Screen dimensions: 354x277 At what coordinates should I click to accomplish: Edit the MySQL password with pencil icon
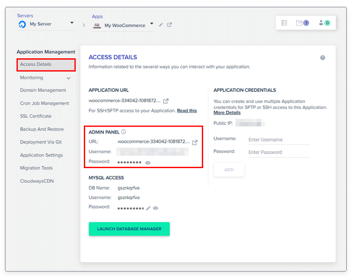149,208
